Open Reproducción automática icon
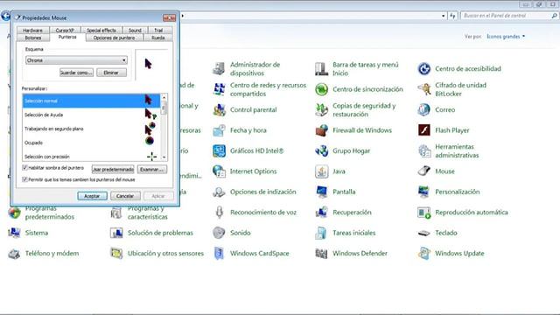Image resolution: width=560 pixels, height=315 pixels. (x=423, y=213)
